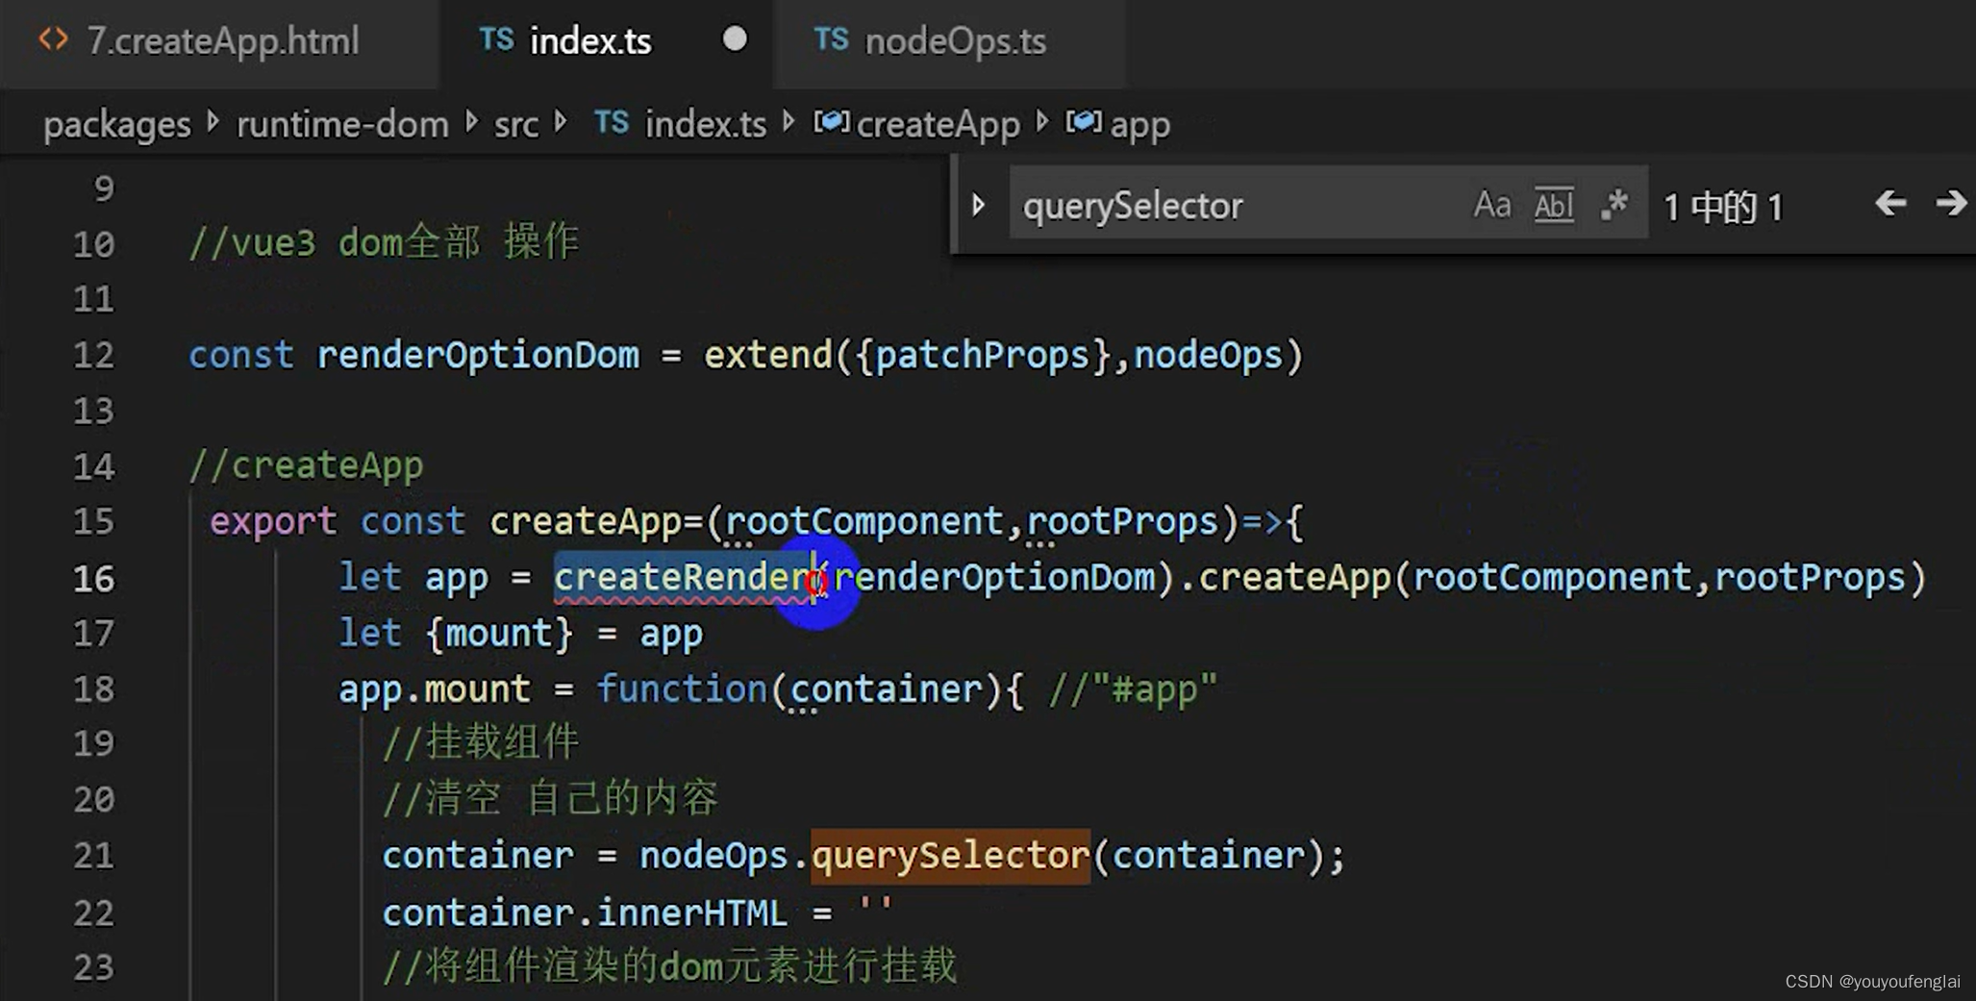
Task: Open the app symbol breadcrumb
Action: (x=1139, y=125)
